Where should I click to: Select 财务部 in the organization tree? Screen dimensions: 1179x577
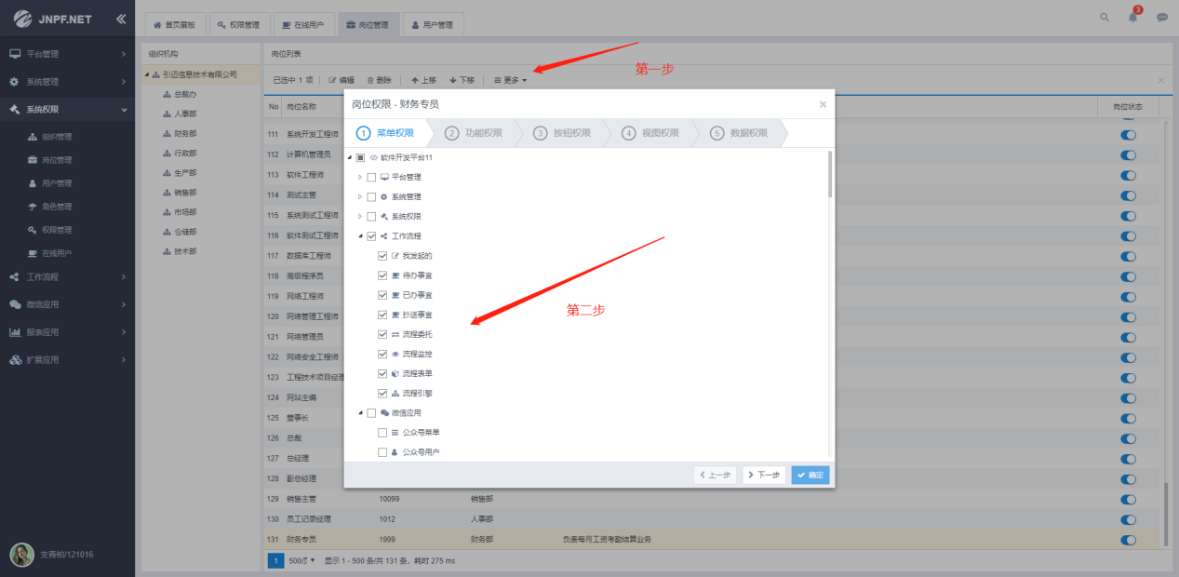point(184,133)
